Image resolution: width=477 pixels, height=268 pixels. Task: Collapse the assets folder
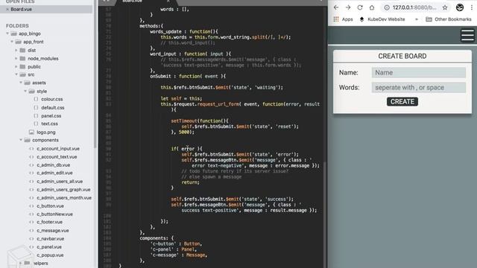pyautogui.click(x=21, y=83)
